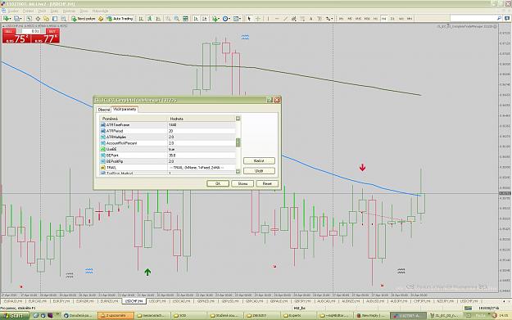Screen dimensions: 512x320
Task: Open the Soubor menu
Action: tap(14, 11)
